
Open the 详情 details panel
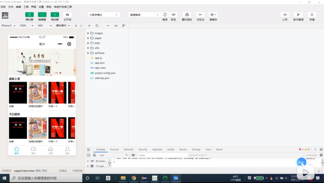312,15
